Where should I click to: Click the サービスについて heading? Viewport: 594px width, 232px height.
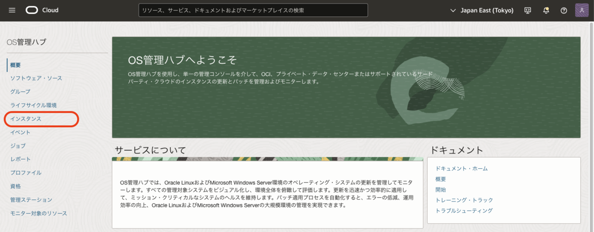coord(150,149)
